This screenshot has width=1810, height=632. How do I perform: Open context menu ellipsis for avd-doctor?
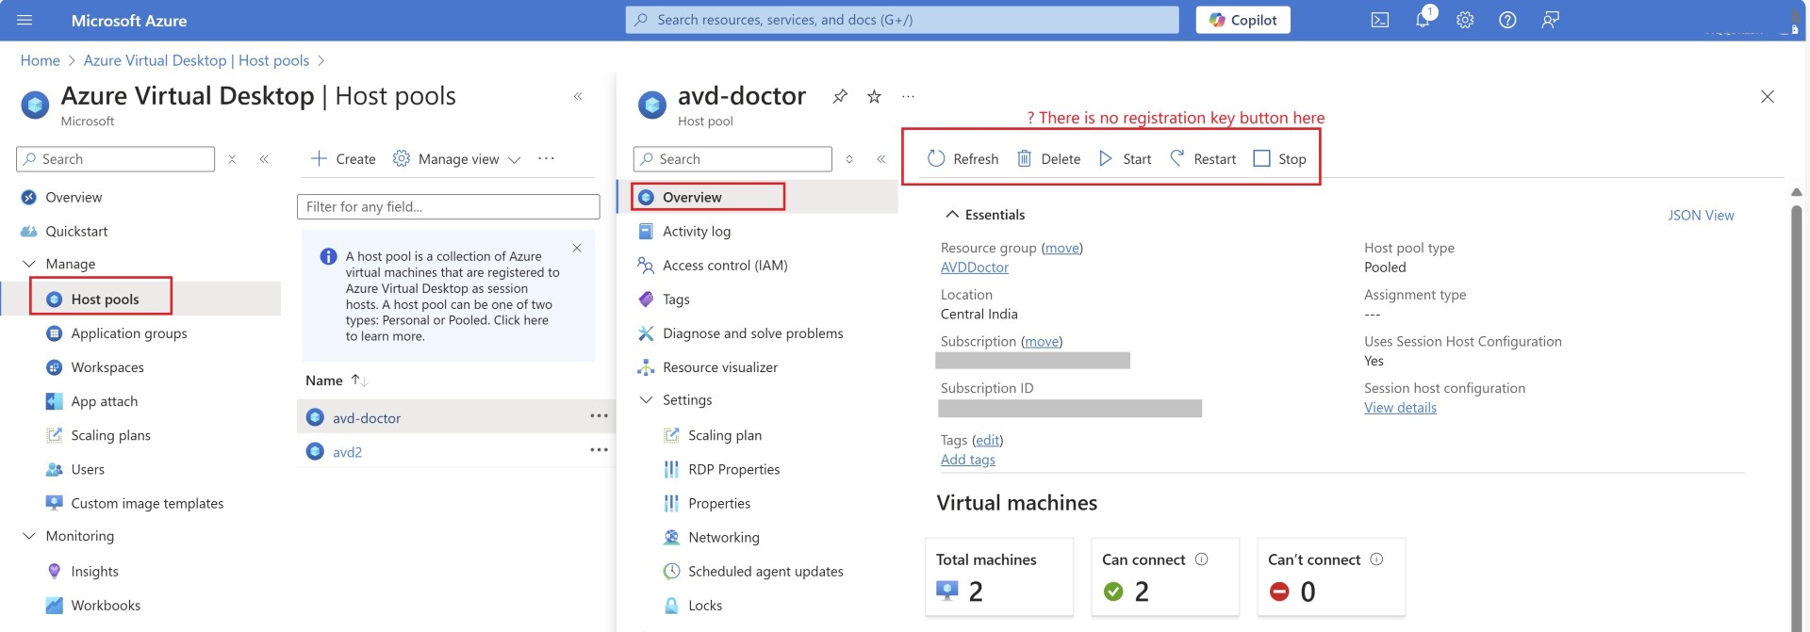click(x=599, y=415)
